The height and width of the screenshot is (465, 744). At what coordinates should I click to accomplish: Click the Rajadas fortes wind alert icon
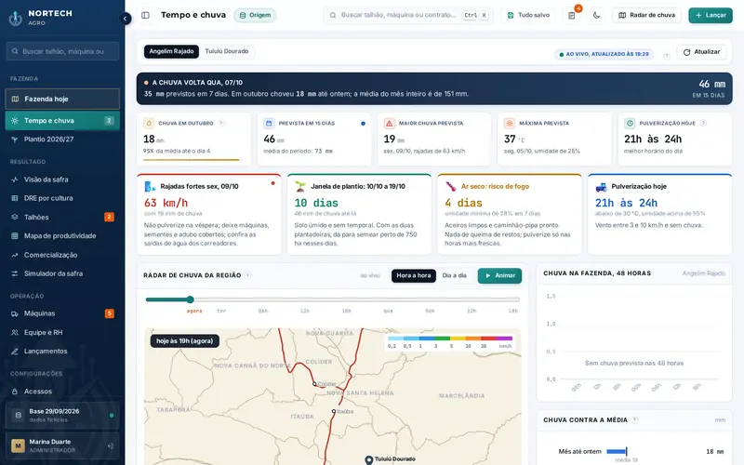click(150, 187)
